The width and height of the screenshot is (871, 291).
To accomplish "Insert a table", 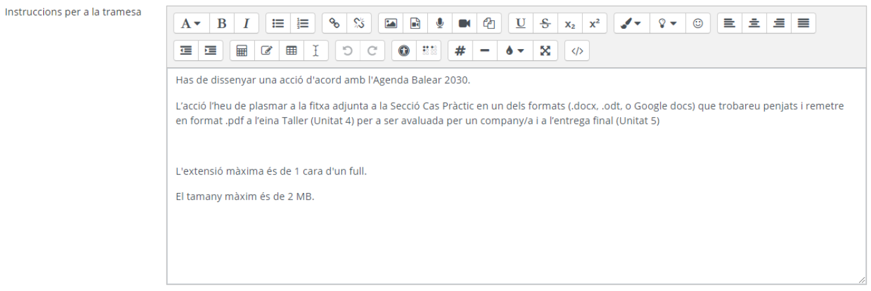I will coord(292,50).
